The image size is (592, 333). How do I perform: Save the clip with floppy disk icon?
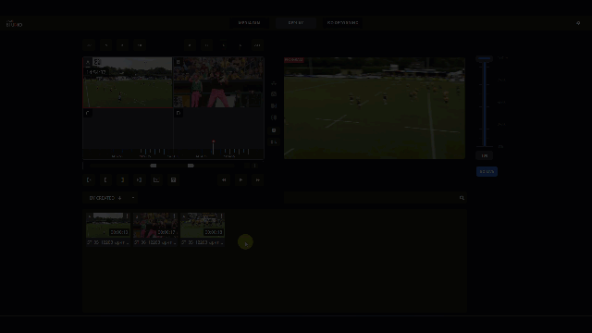(173, 180)
